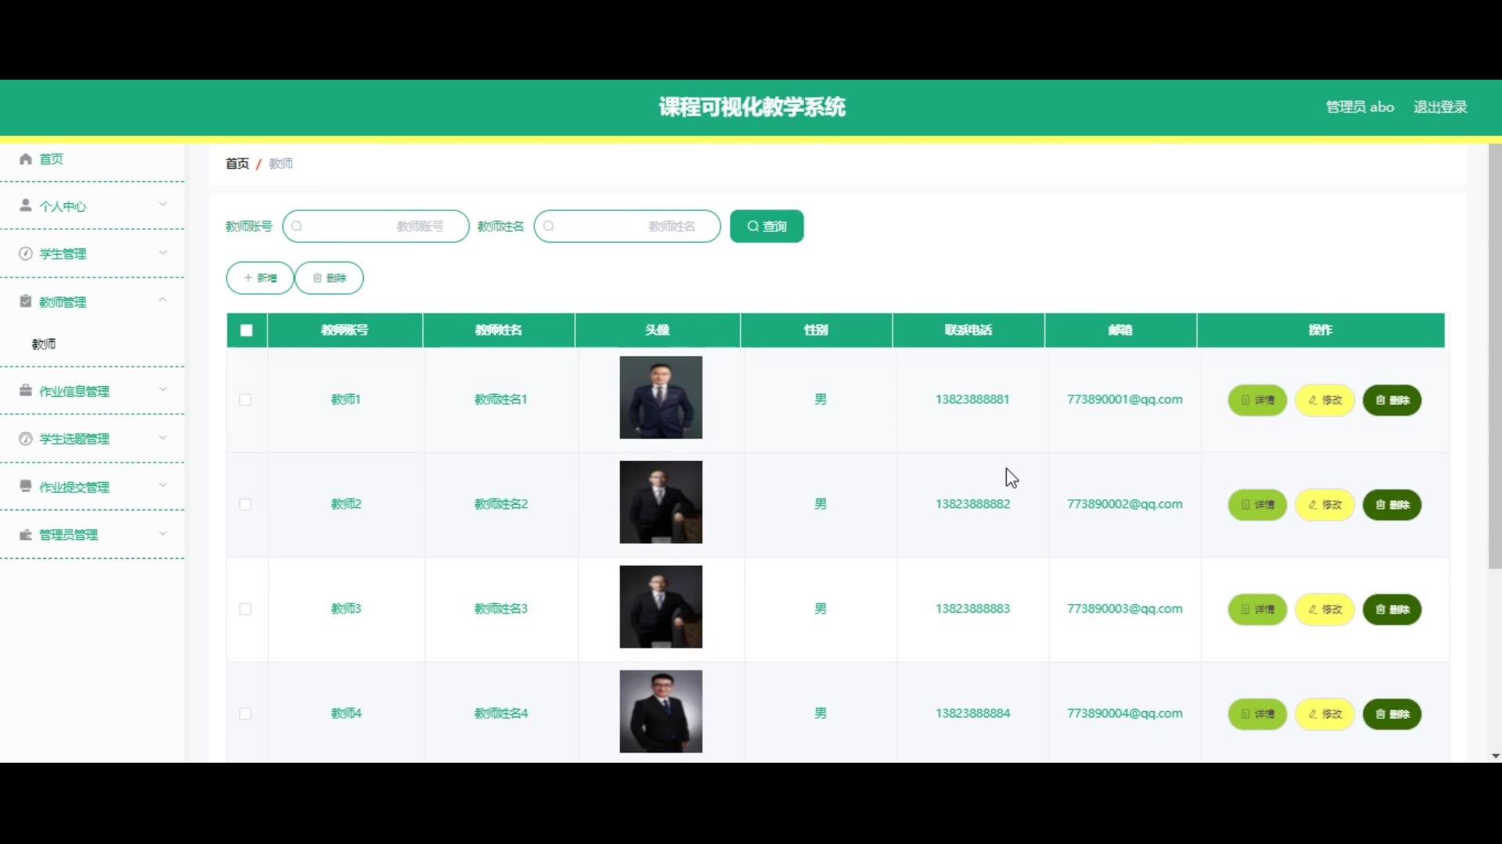This screenshot has height=844, width=1502.
Task: Open 学生管理 in the sidebar
Action: pos(92,254)
